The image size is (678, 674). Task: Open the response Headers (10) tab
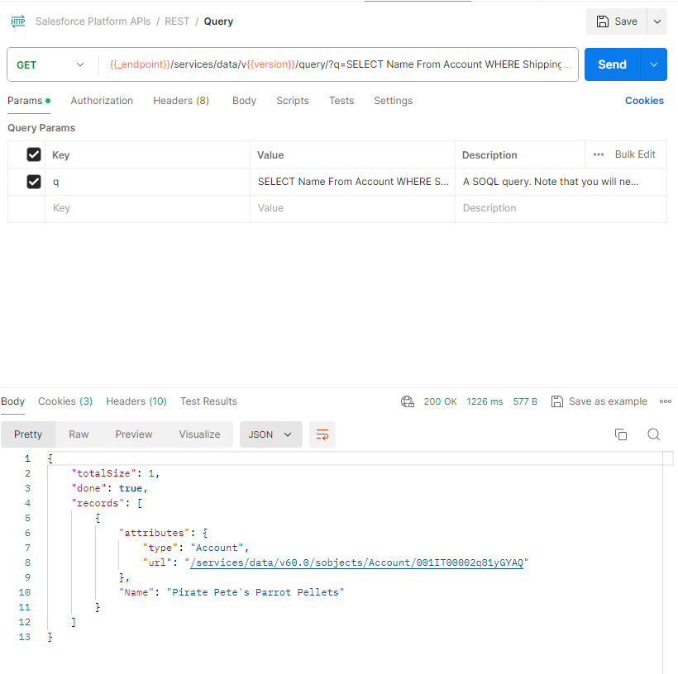coord(136,401)
